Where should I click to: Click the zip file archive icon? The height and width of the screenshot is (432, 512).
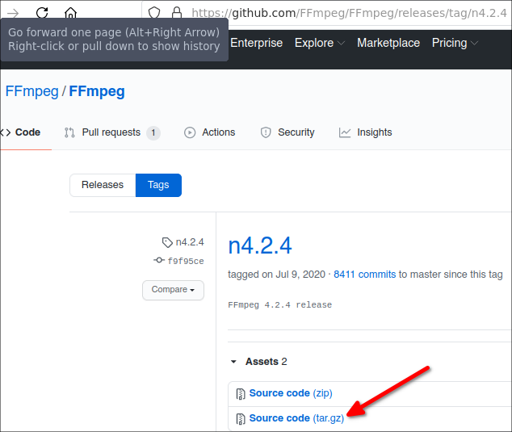tap(241, 394)
